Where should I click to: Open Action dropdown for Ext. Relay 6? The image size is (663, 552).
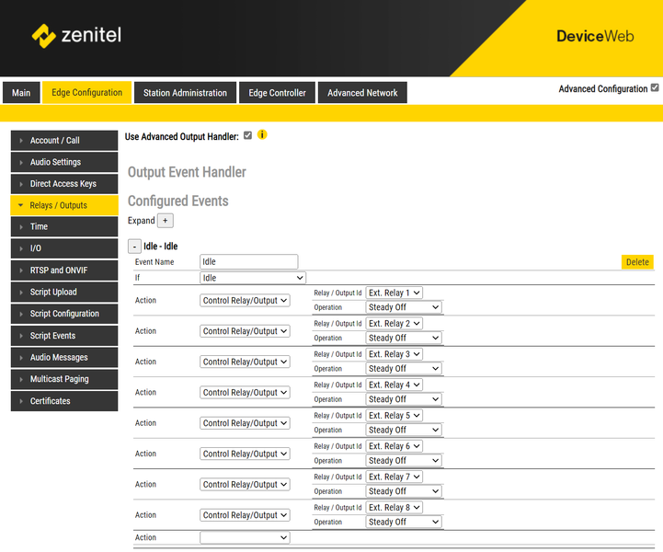(x=245, y=454)
